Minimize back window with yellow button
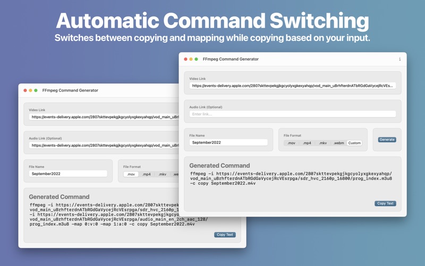Viewport: 425px width, 266px height. click(x=30, y=90)
